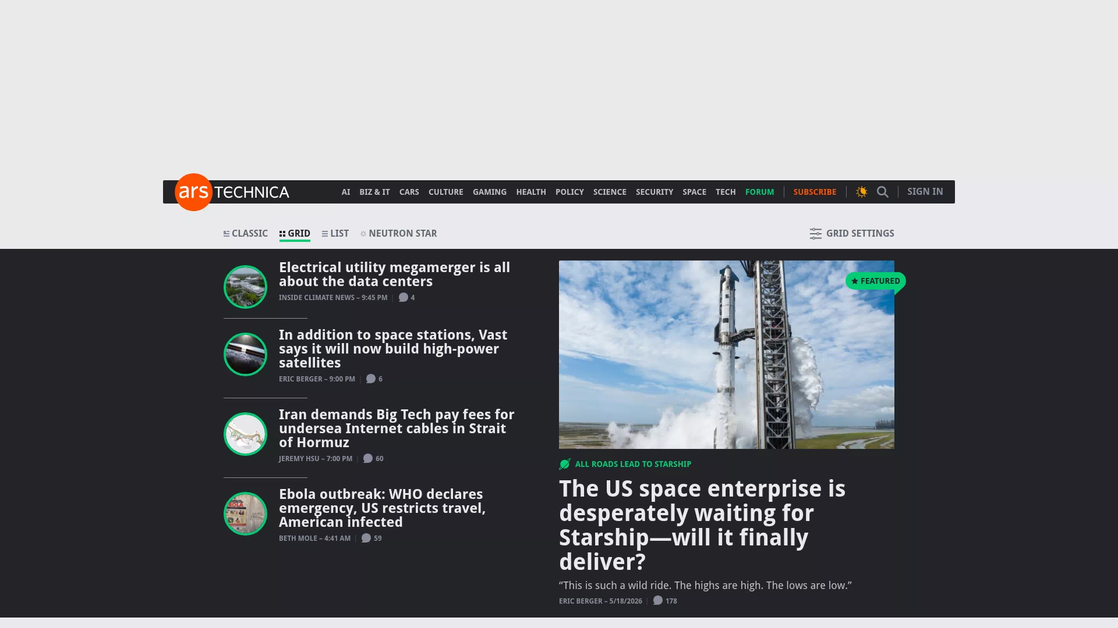Click the FEATURED star badge
Screen dimensions: 1118x628
(x=875, y=281)
